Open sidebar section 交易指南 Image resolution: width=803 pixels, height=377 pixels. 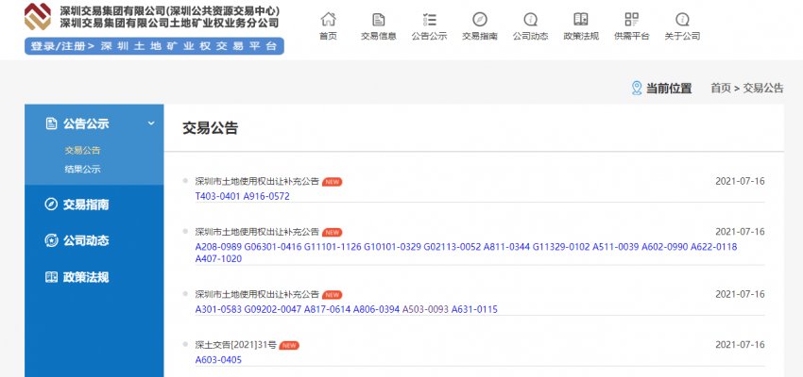coord(86,205)
